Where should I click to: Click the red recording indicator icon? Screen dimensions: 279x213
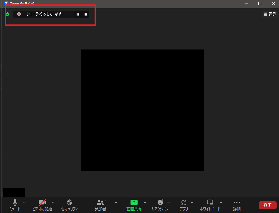click(19, 14)
